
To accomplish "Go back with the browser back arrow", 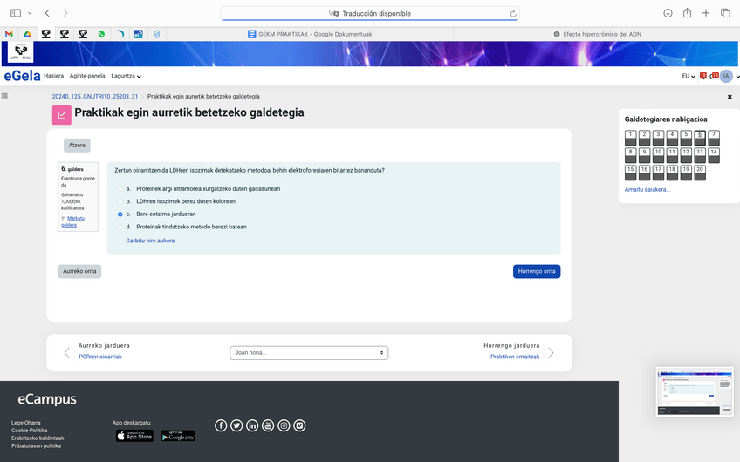I will (47, 13).
